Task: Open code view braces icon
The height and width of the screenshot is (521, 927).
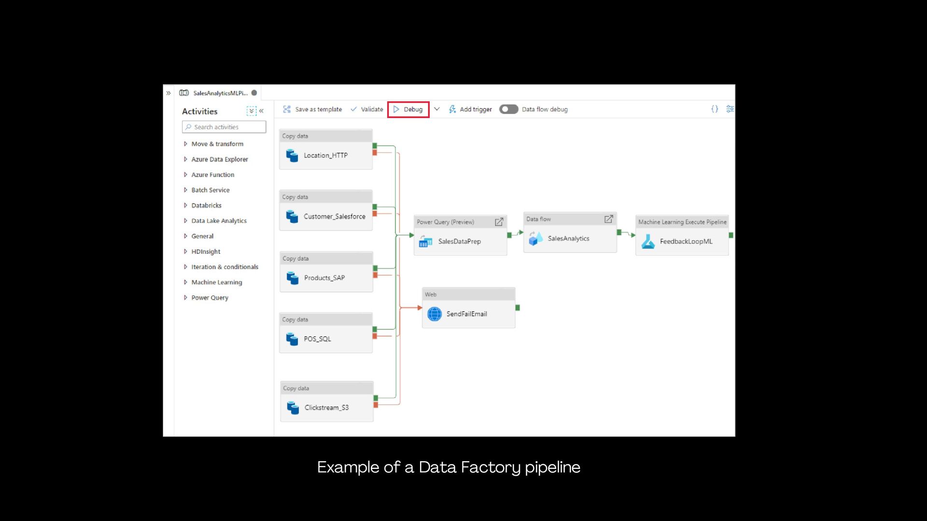Action: [x=715, y=109]
